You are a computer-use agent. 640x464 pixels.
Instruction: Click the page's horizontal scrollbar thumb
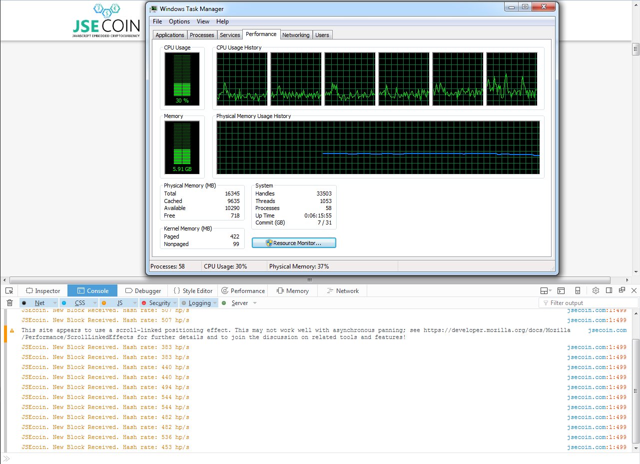click(309, 280)
